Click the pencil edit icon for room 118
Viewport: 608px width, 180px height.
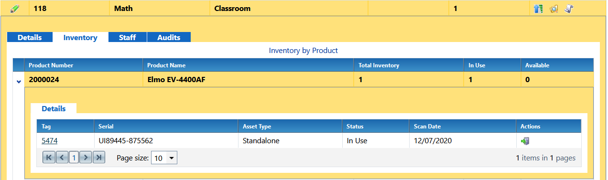[x=15, y=8]
